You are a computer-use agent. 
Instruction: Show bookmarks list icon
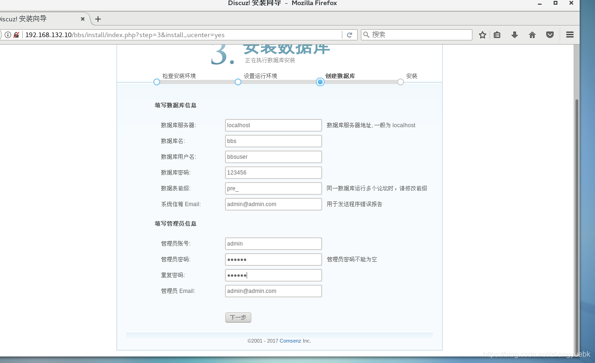click(497, 35)
